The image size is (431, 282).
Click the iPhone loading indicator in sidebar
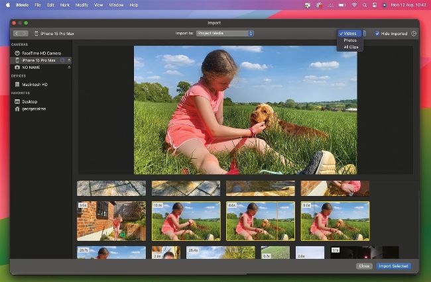tap(62, 60)
